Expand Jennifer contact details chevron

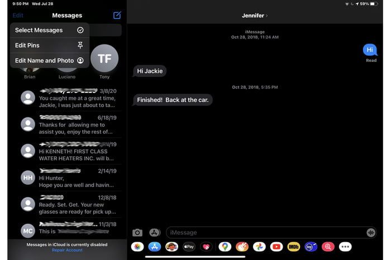(x=266, y=16)
